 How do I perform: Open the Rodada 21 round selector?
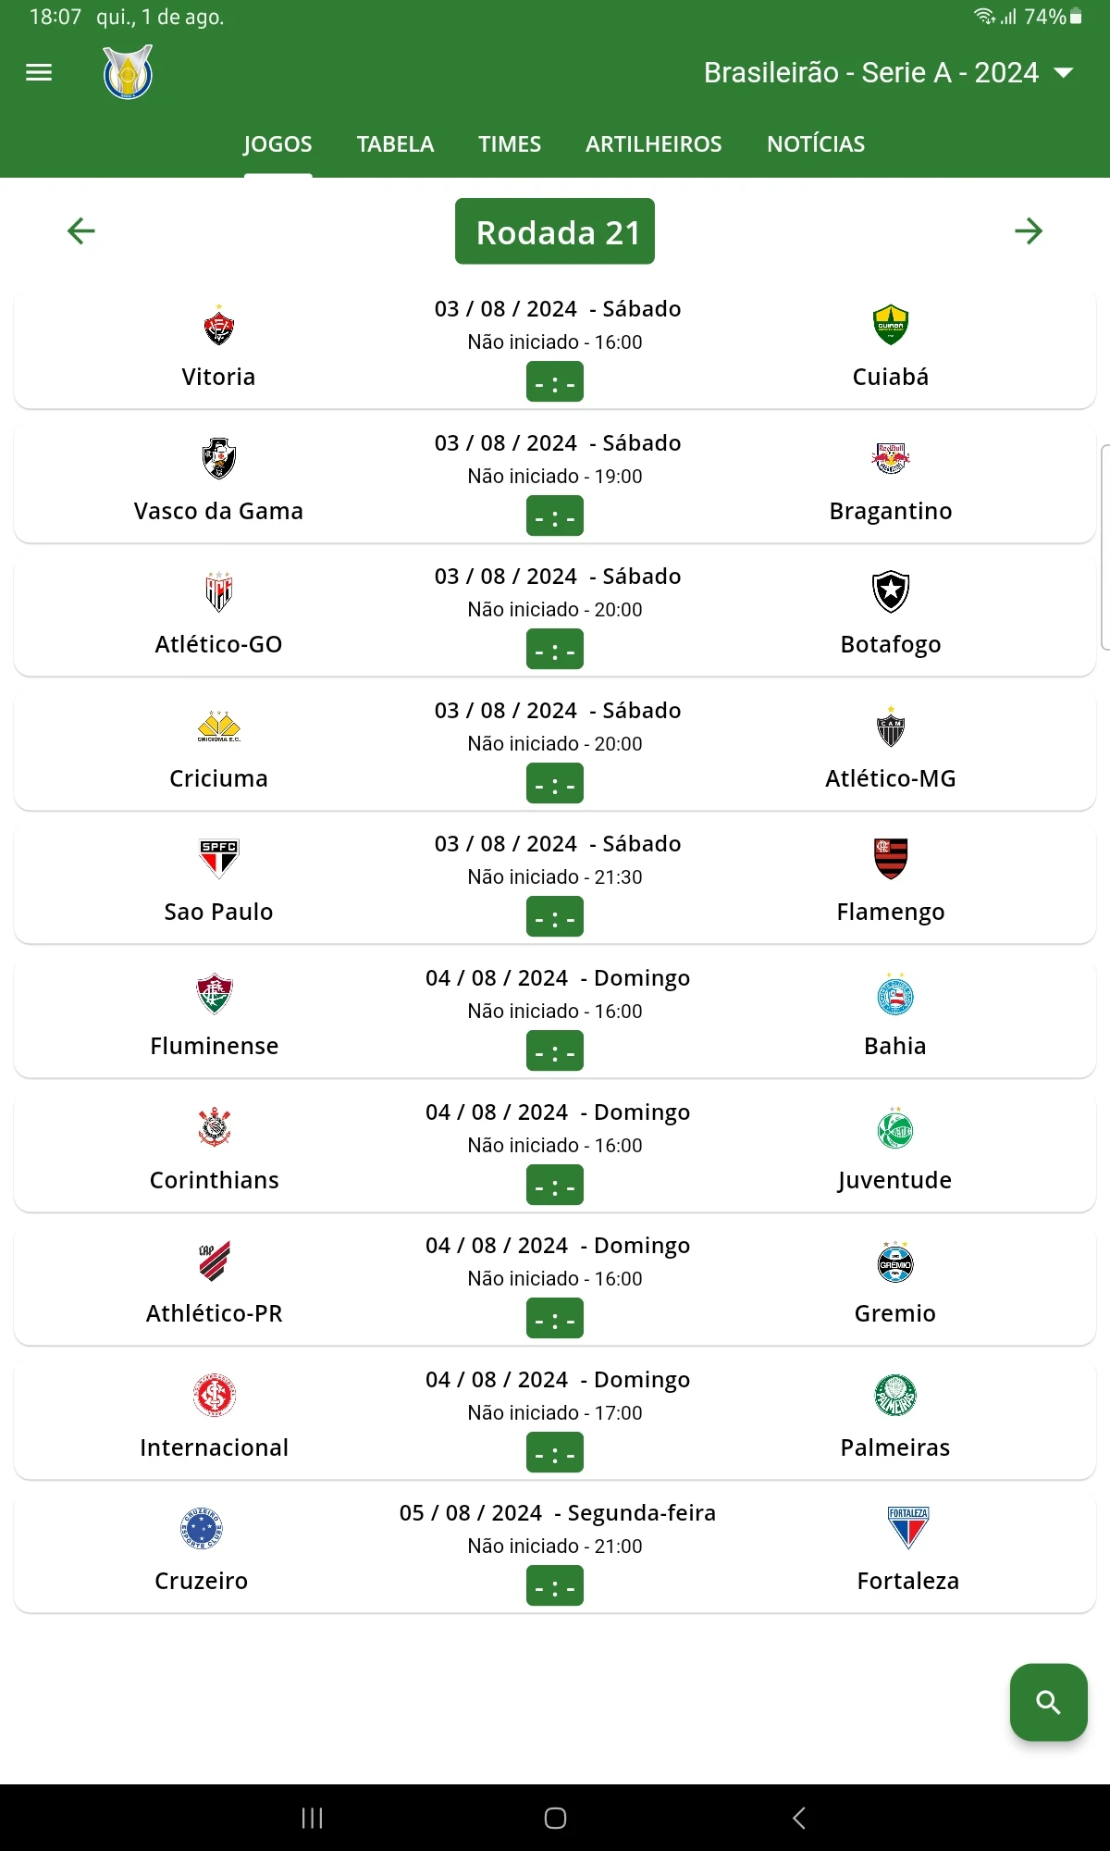(555, 231)
